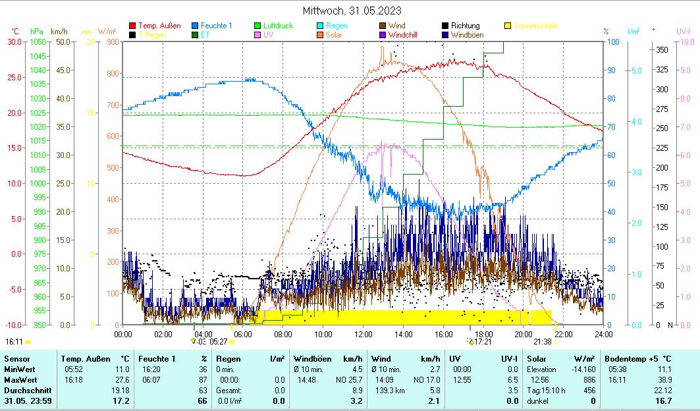Screen dimensions: 700x411
Task: Click the 31.05. 23:59 timestamp
Action: coord(28,400)
